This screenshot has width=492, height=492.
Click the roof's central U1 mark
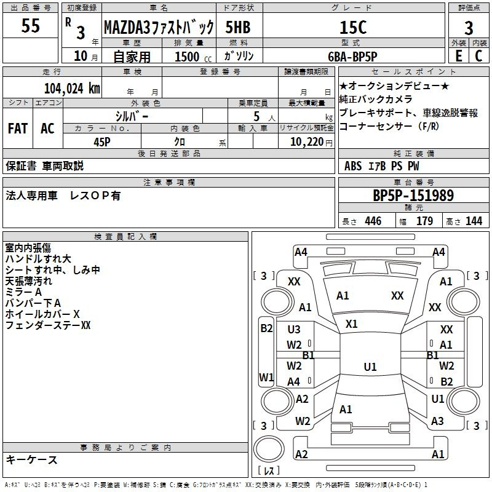pyautogui.click(x=370, y=367)
